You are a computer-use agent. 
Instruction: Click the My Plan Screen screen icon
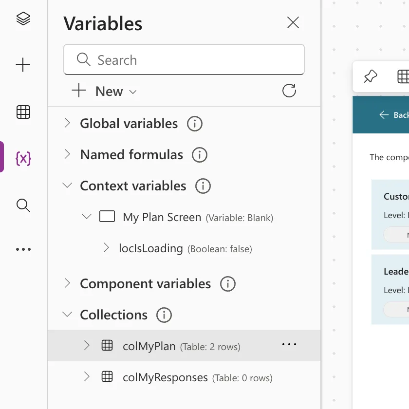[107, 216]
